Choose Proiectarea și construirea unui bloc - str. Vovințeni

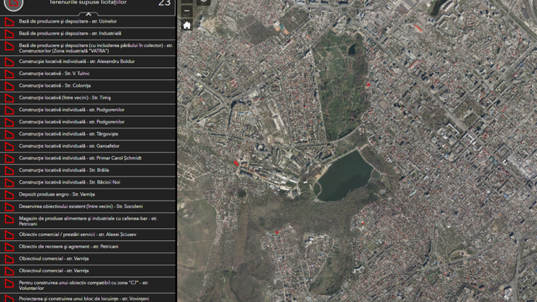(84, 299)
